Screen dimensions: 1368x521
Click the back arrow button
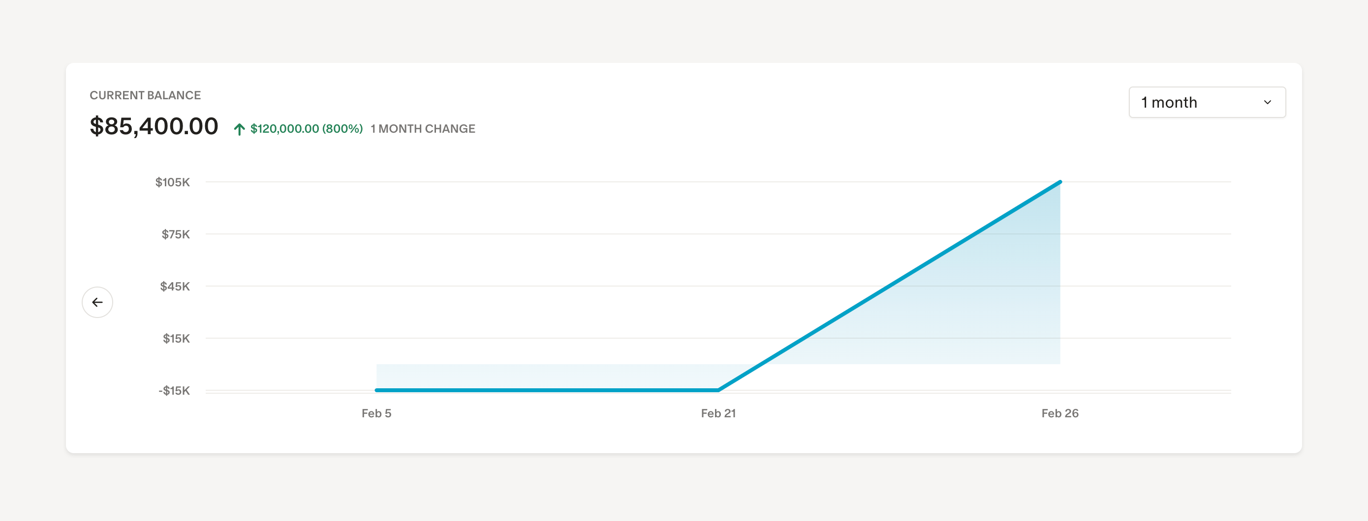click(x=97, y=302)
